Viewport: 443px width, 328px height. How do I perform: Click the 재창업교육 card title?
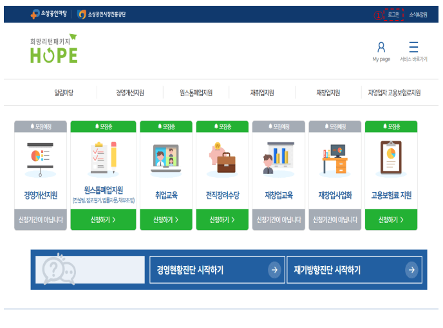(279, 195)
